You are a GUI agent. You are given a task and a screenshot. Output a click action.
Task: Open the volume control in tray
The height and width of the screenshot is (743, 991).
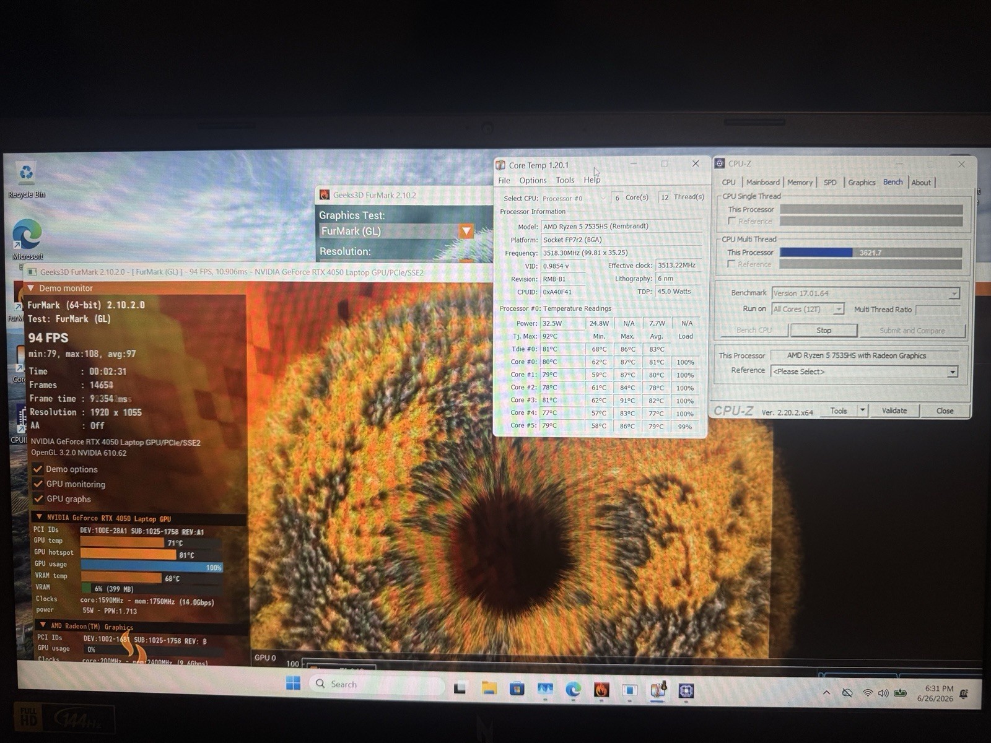(x=883, y=693)
